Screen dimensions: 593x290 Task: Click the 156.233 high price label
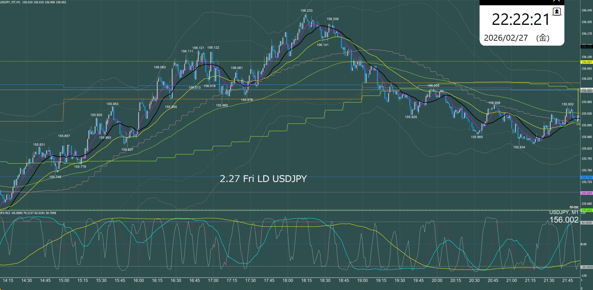[x=306, y=11]
